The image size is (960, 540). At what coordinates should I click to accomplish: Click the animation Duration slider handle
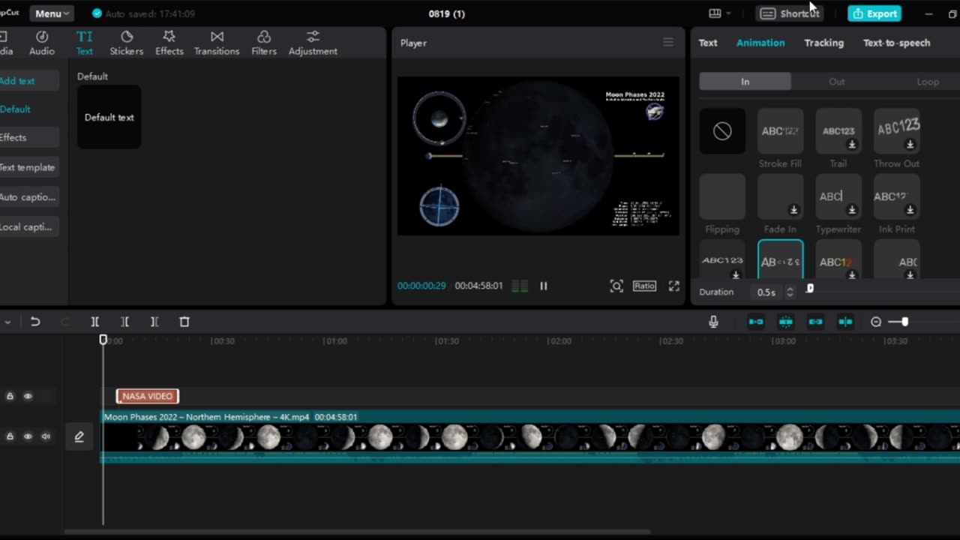[x=810, y=289]
